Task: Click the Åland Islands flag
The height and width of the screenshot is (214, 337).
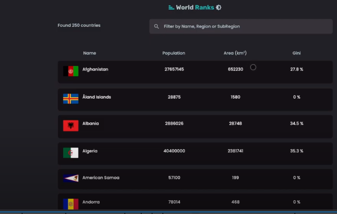Action: [x=71, y=99]
